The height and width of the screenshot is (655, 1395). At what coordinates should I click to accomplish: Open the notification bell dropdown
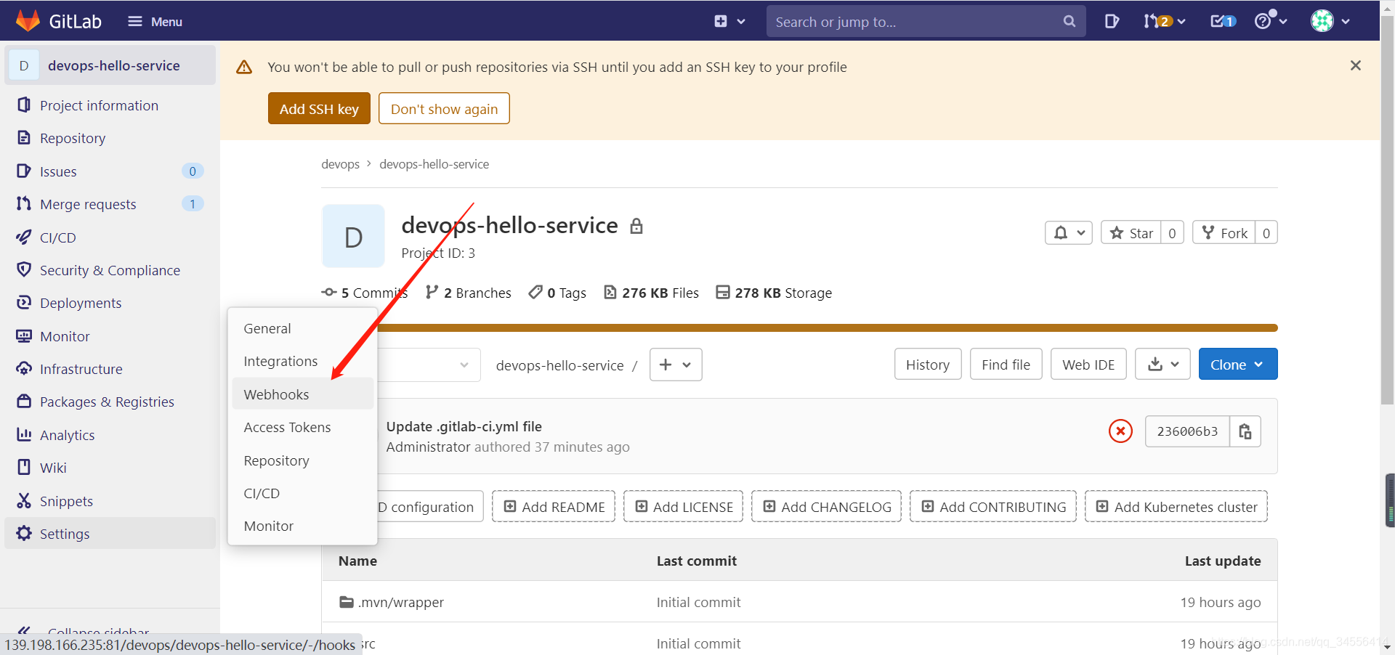(x=1068, y=232)
